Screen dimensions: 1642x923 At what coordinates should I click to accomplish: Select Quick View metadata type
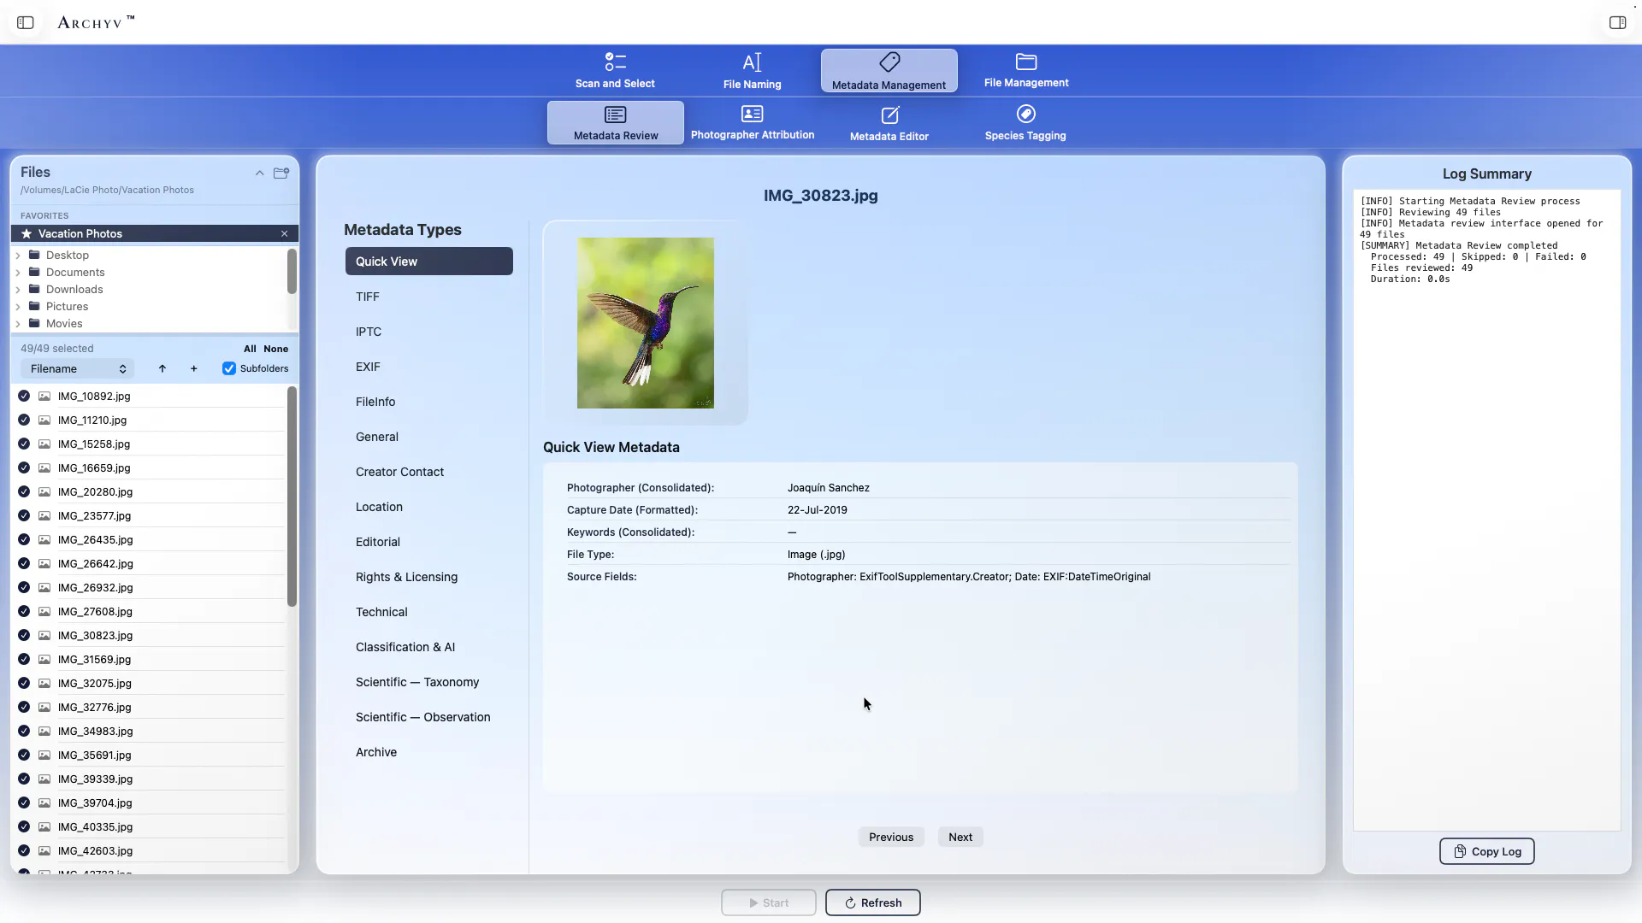[x=429, y=262]
